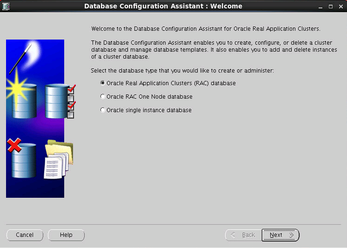347x248 pixels.
Task: Click the disabled Back button
Action: coord(243,235)
